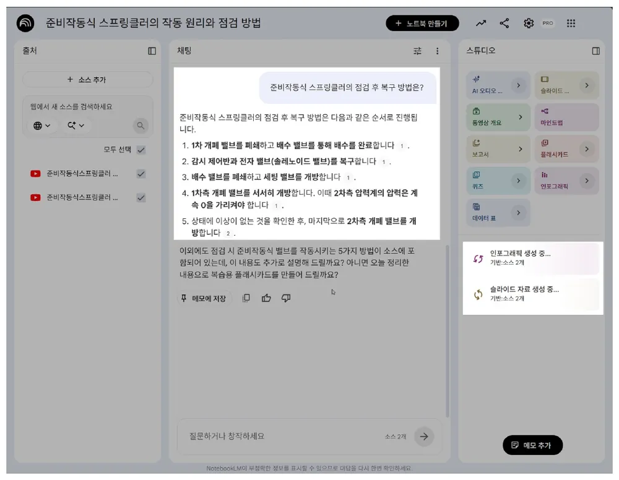The image size is (619, 480).
Task: Click the 메모에 저장 button
Action: [204, 298]
